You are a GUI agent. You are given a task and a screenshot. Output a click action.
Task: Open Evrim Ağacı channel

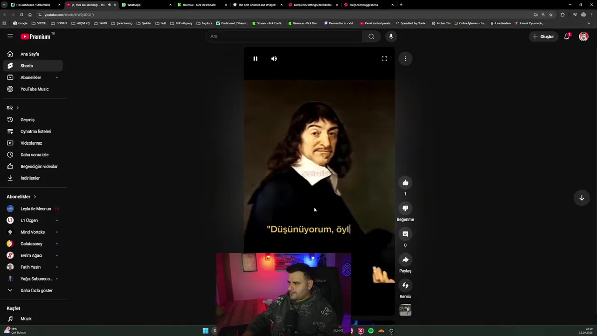click(x=33, y=255)
